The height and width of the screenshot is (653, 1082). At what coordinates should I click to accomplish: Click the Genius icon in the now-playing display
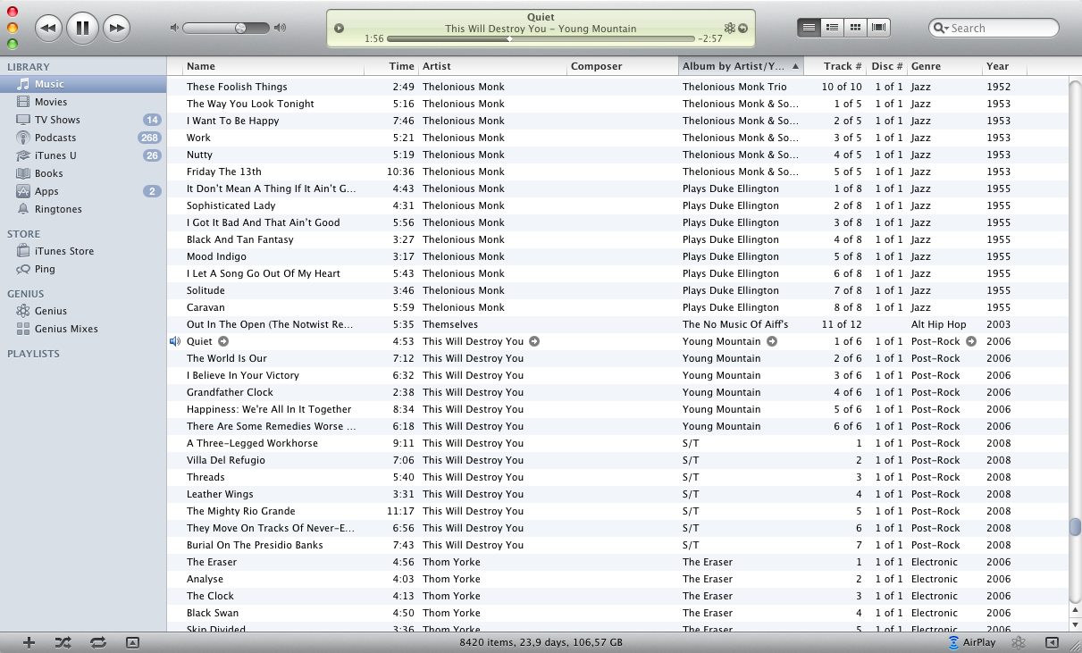click(x=729, y=29)
